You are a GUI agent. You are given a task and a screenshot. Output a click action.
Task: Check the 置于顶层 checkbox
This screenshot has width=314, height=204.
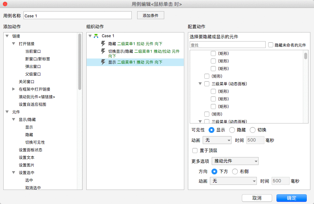195,150
